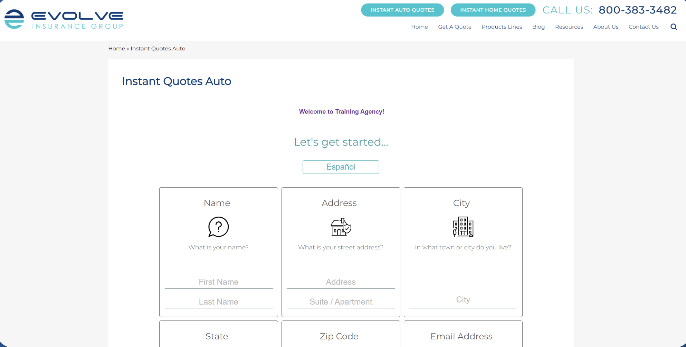Open the Products Lines menu item
The image size is (686, 347).
click(x=502, y=27)
